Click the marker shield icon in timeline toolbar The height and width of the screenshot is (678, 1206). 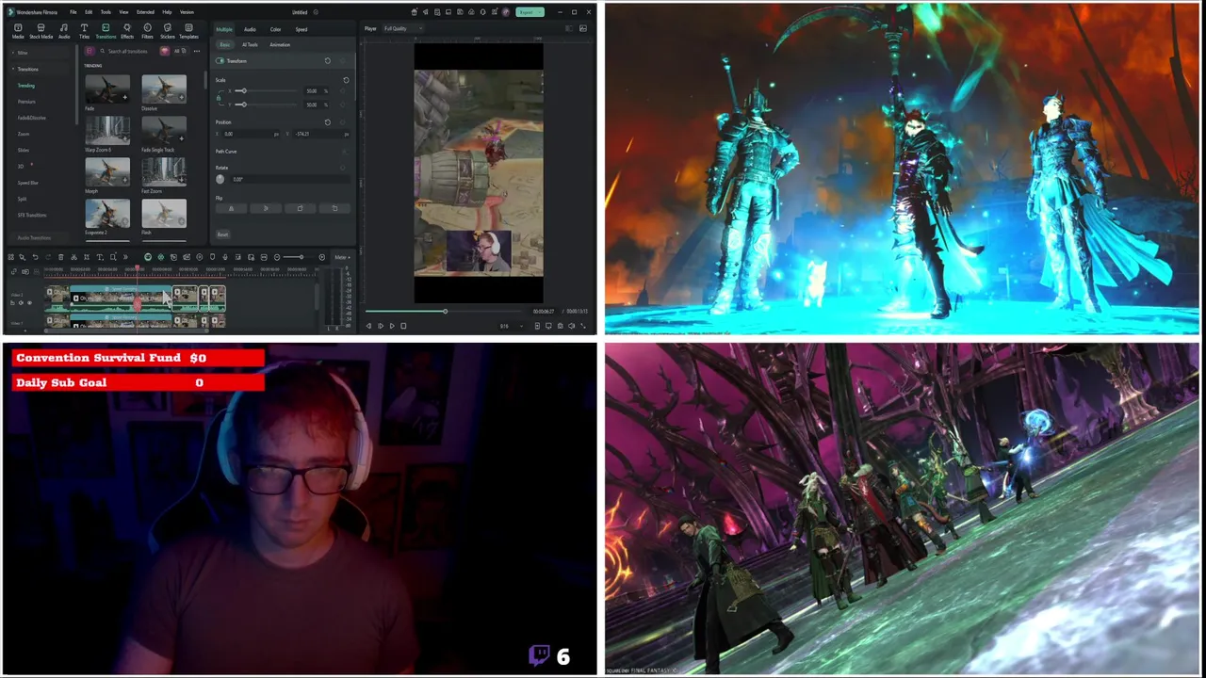pos(213,257)
